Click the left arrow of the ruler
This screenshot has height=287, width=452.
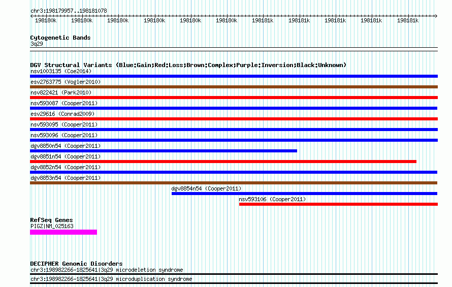pyautogui.click(x=31, y=16)
